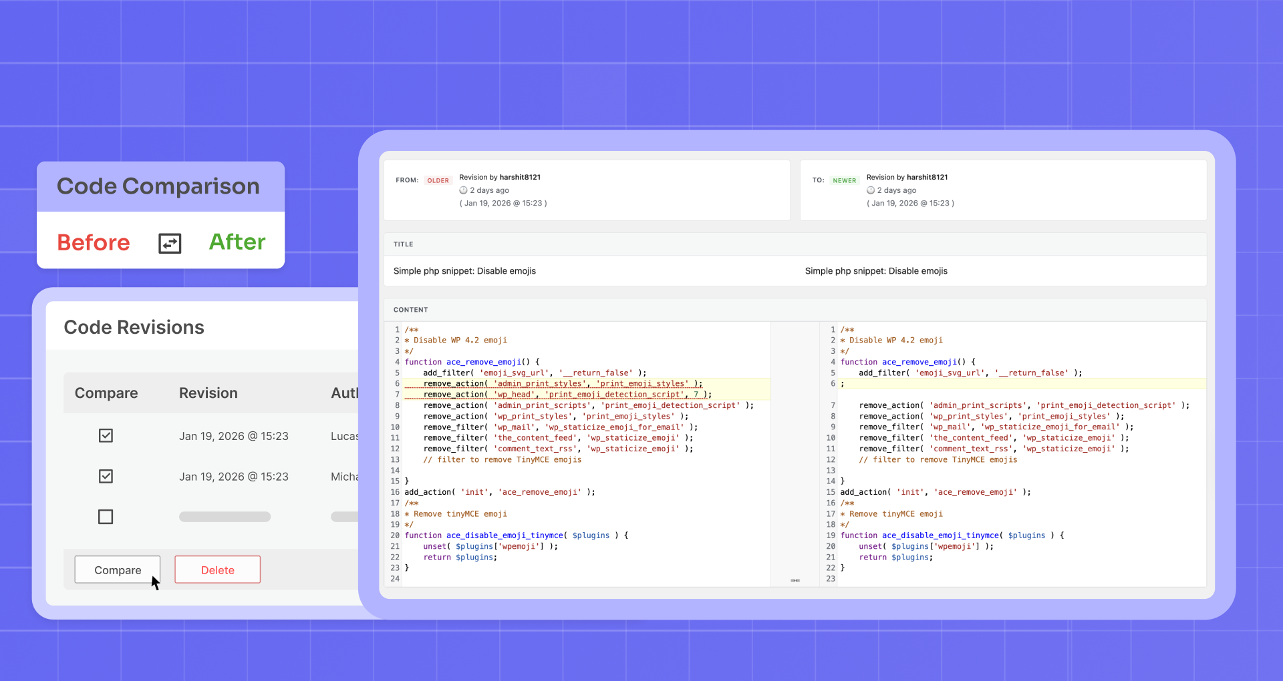Click the green NEWER badge
Image resolution: width=1283 pixels, height=681 pixels.
point(844,180)
